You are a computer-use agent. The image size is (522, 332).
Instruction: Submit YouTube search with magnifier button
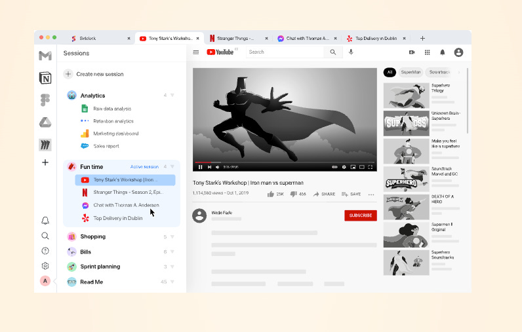[333, 52]
